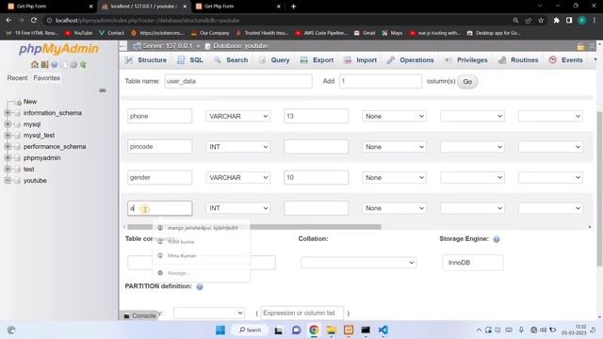The image size is (603, 339).
Task: Open Storage Engine InnoDB dropdown
Action: pyautogui.click(x=473, y=263)
